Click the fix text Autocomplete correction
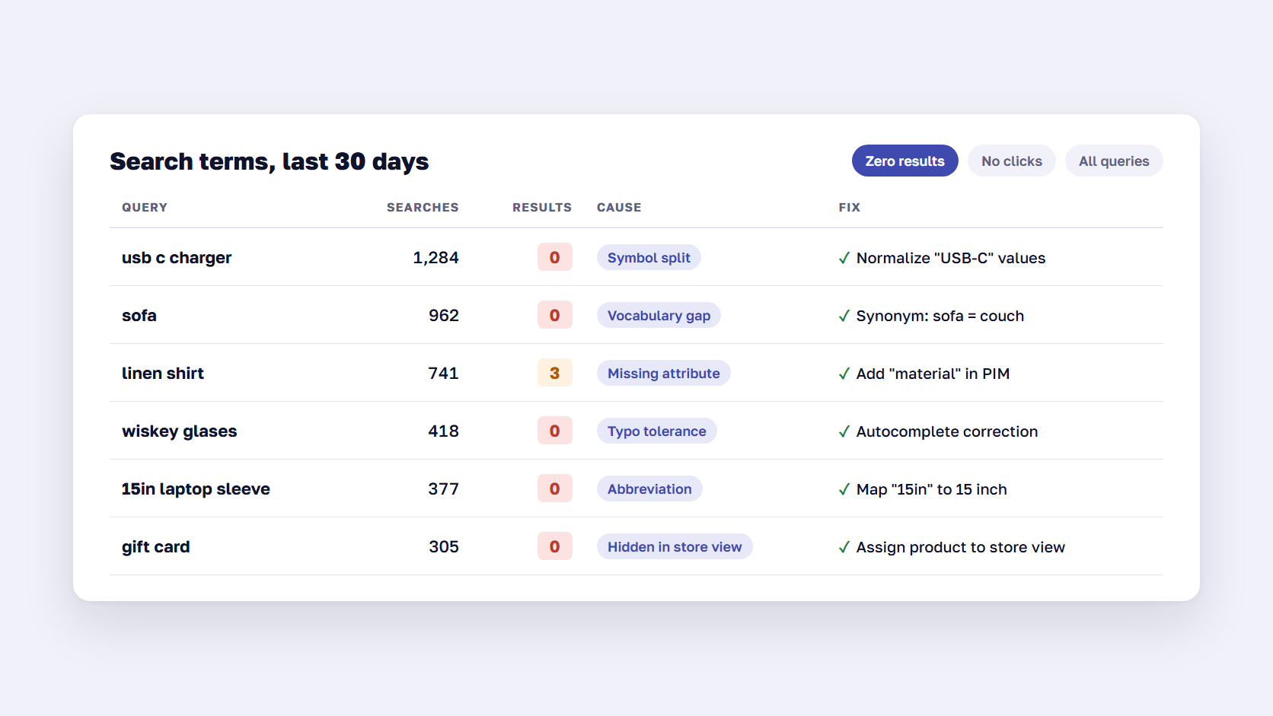The image size is (1273, 716). point(947,431)
